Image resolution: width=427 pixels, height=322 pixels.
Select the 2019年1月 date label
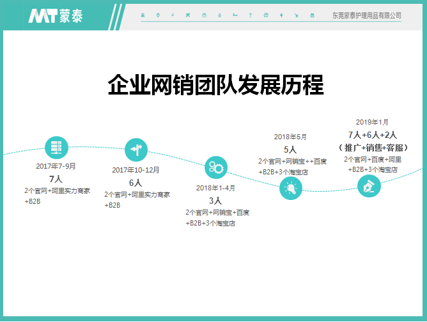(372, 122)
